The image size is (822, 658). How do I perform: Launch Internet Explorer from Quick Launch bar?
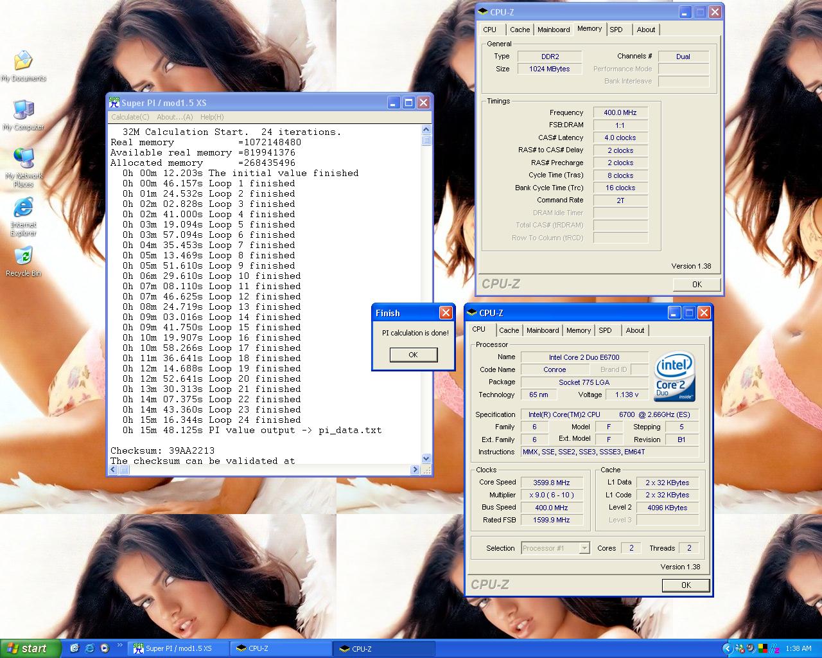point(89,648)
